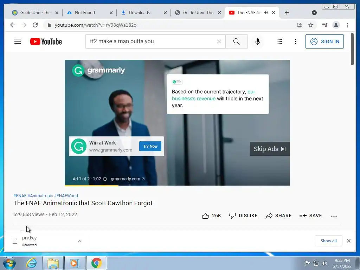The width and height of the screenshot is (360, 270).
Task: Clear the search box text
Action: (x=219, y=41)
